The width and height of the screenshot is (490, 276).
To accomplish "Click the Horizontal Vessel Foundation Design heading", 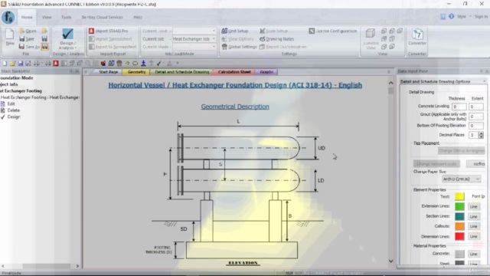I will 235,85.
